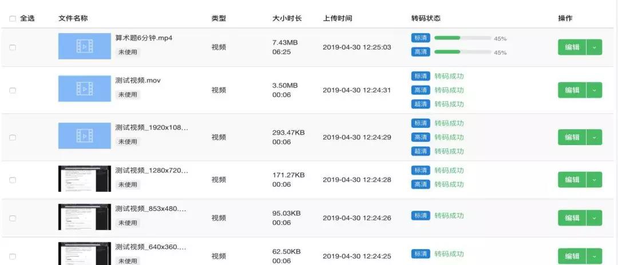This screenshot has height=265, width=618.
Task: Expand dropdown arrow beside 编辑 for 算术题6分钟.mp4
Action: 595,47
